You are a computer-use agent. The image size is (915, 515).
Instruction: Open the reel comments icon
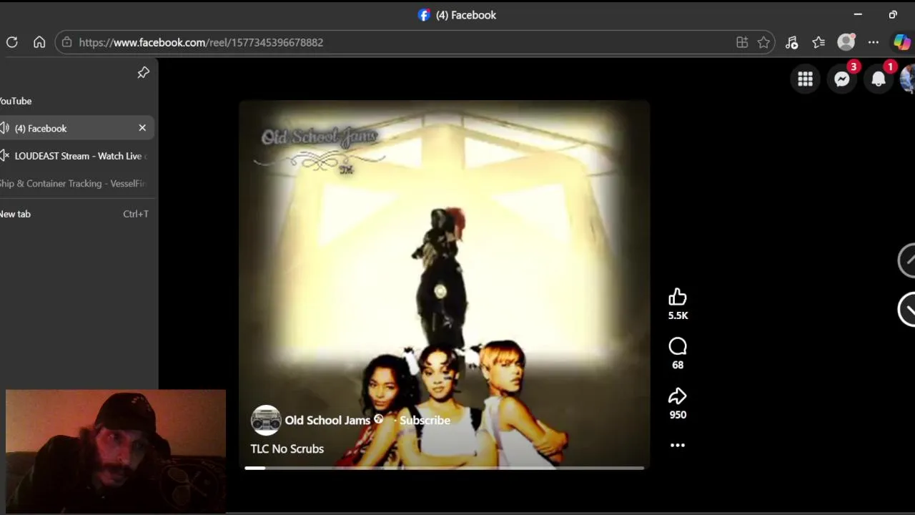click(678, 347)
